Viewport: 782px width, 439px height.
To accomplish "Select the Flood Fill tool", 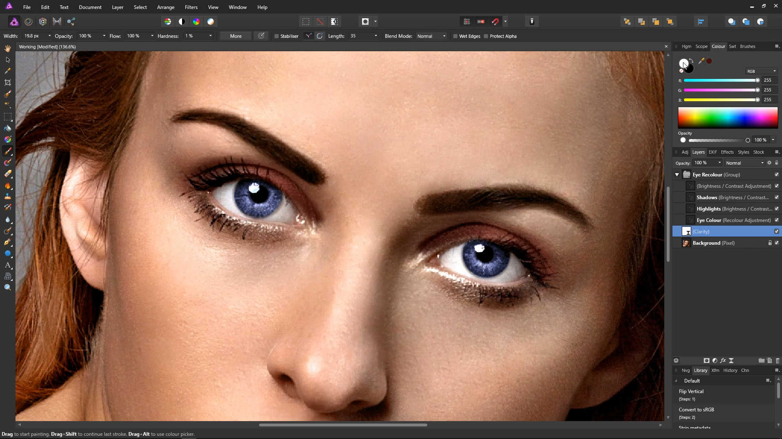I will (7, 128).
